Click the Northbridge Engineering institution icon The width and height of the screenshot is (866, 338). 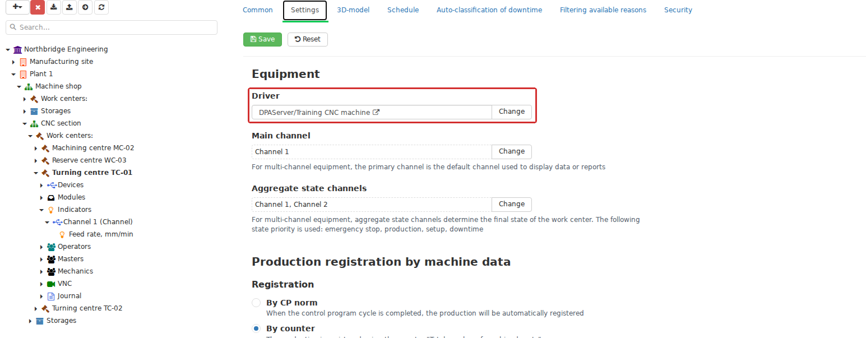(x=17, y=49)
